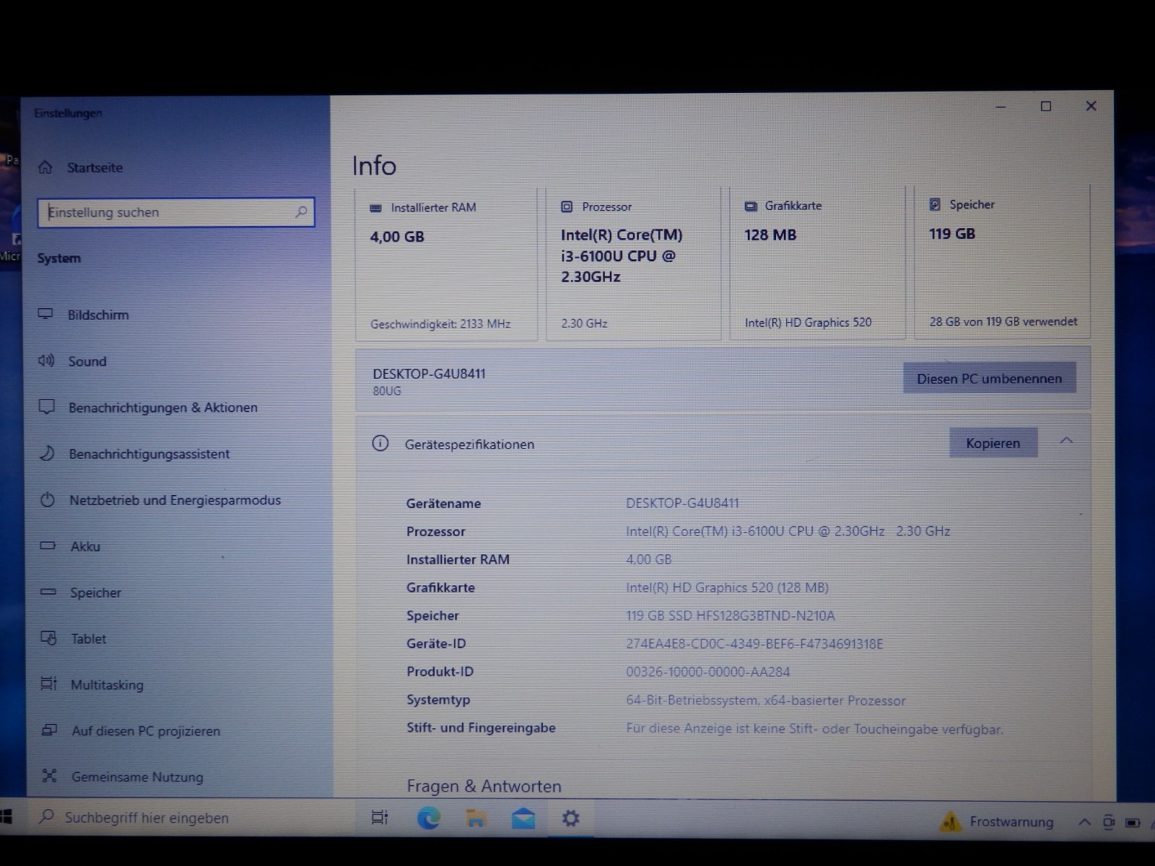1155x866 pixels.
Task: Click the Grafikkarte icon in card
Action: pyautogui.click(x=751, y=206)
